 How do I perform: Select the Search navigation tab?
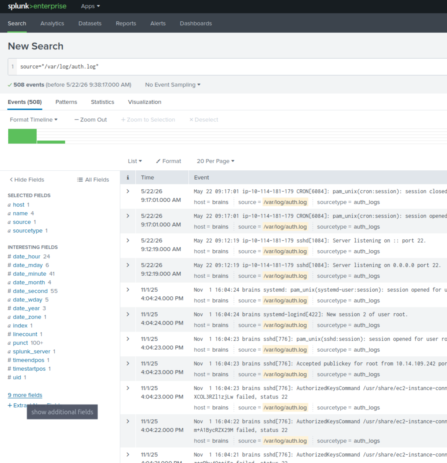click(x=17, y=23)
